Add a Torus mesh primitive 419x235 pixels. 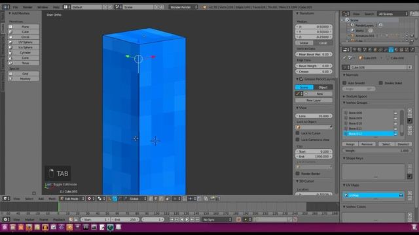click(x=24, y=63)
